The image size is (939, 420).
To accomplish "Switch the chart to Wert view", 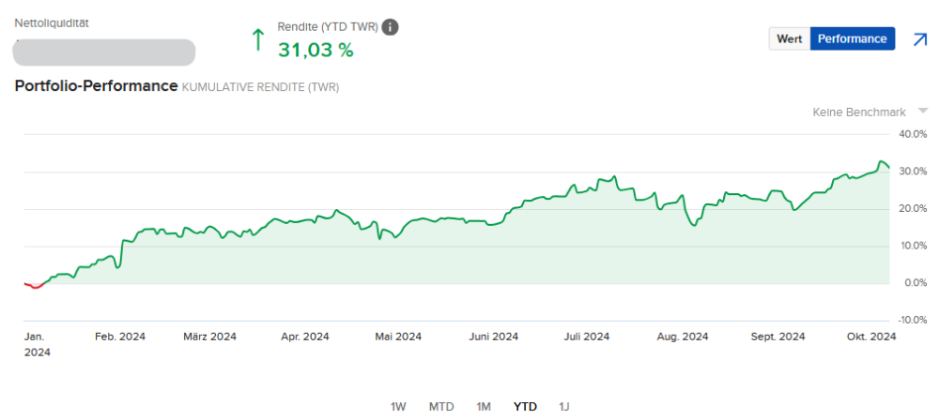I will pyautogui.click(x=789, y=38).
